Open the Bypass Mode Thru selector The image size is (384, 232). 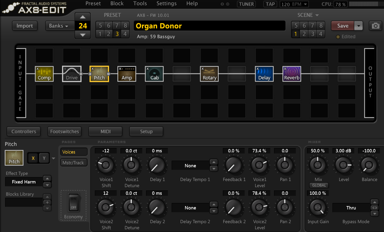coord(351,208)
